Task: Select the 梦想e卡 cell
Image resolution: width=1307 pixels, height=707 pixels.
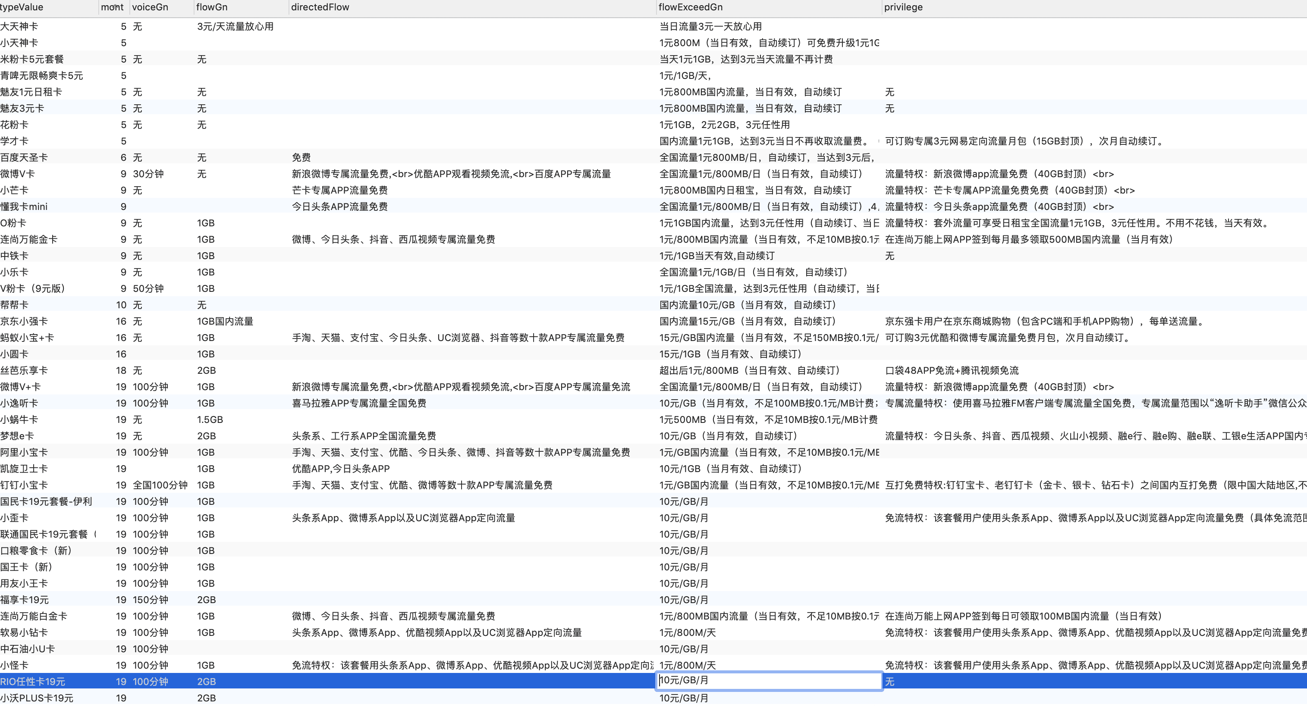Action: [x=17, y=436]
